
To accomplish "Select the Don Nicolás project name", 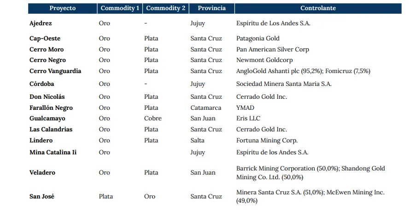I will (x=47, y=97).
